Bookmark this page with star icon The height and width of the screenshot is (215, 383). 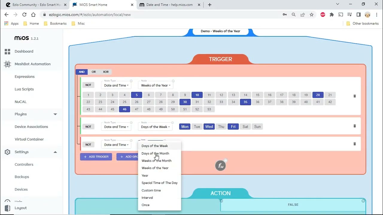point(311,14)
